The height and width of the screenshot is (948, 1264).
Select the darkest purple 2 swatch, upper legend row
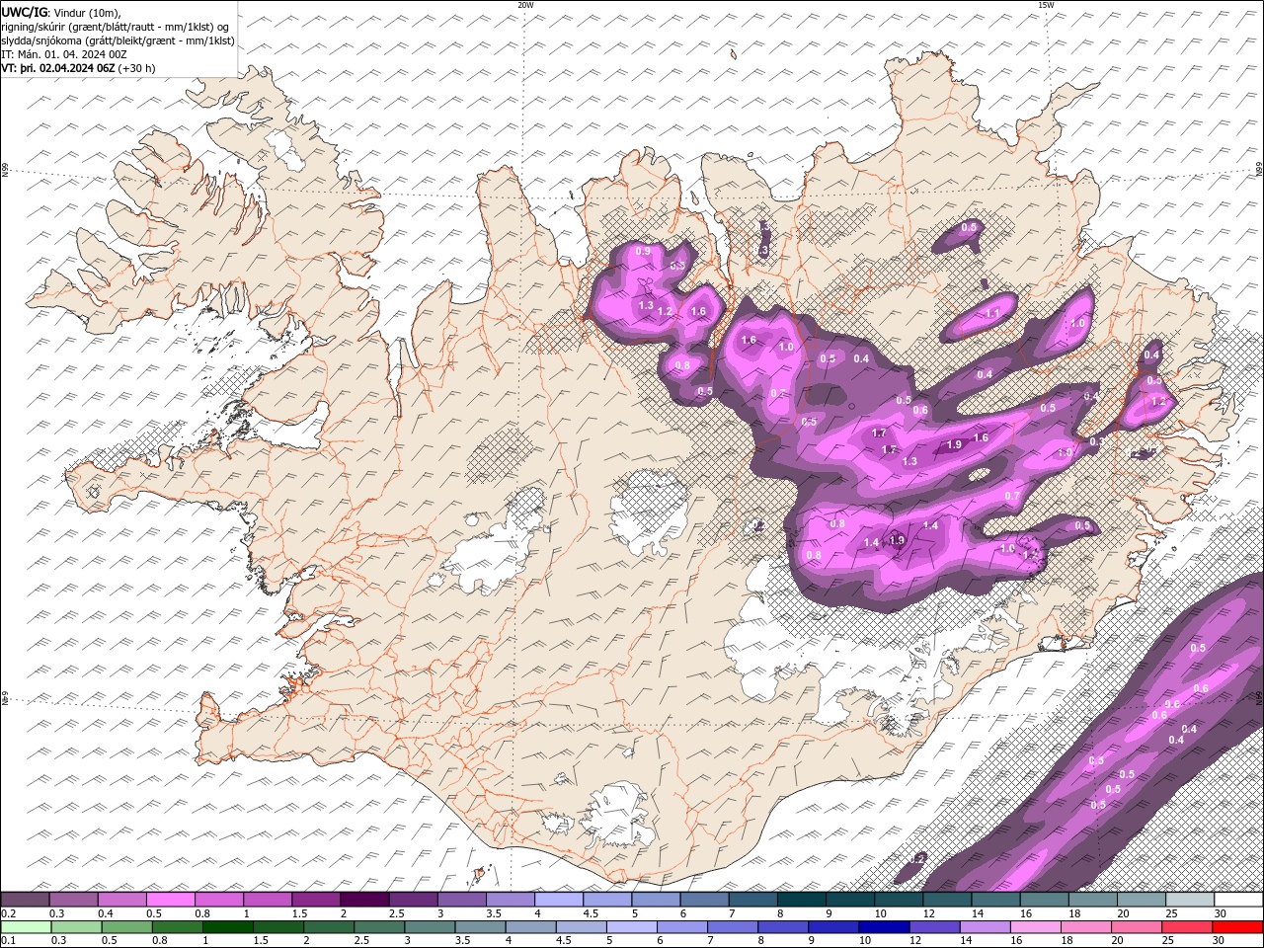tap(364, 900)
